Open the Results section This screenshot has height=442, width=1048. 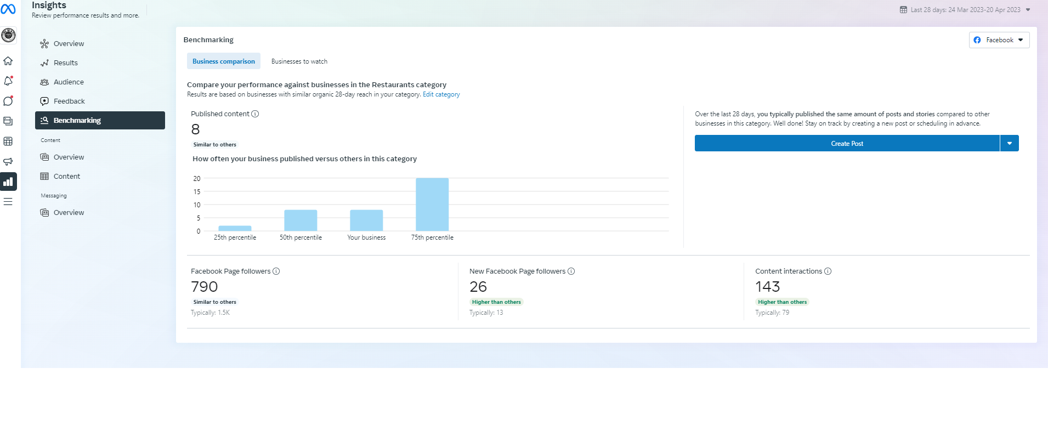100,63
